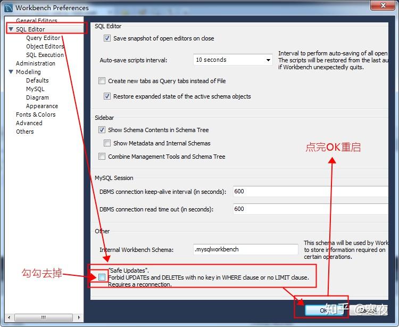The width and height of the screenshot is (399, 327).
Task: Open the Query Editor preferences page
Action: [43, 38]
